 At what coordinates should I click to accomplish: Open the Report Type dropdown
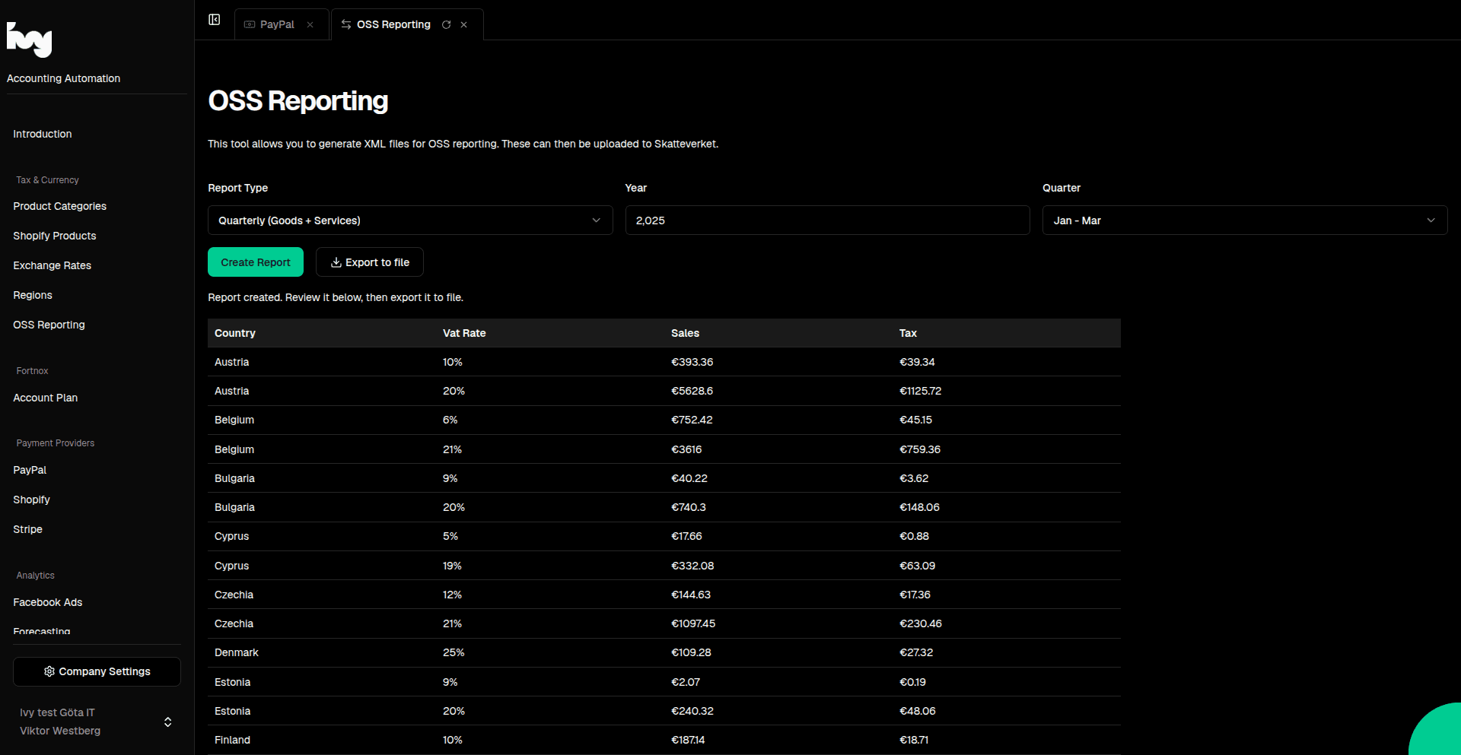tap(409, 220)
